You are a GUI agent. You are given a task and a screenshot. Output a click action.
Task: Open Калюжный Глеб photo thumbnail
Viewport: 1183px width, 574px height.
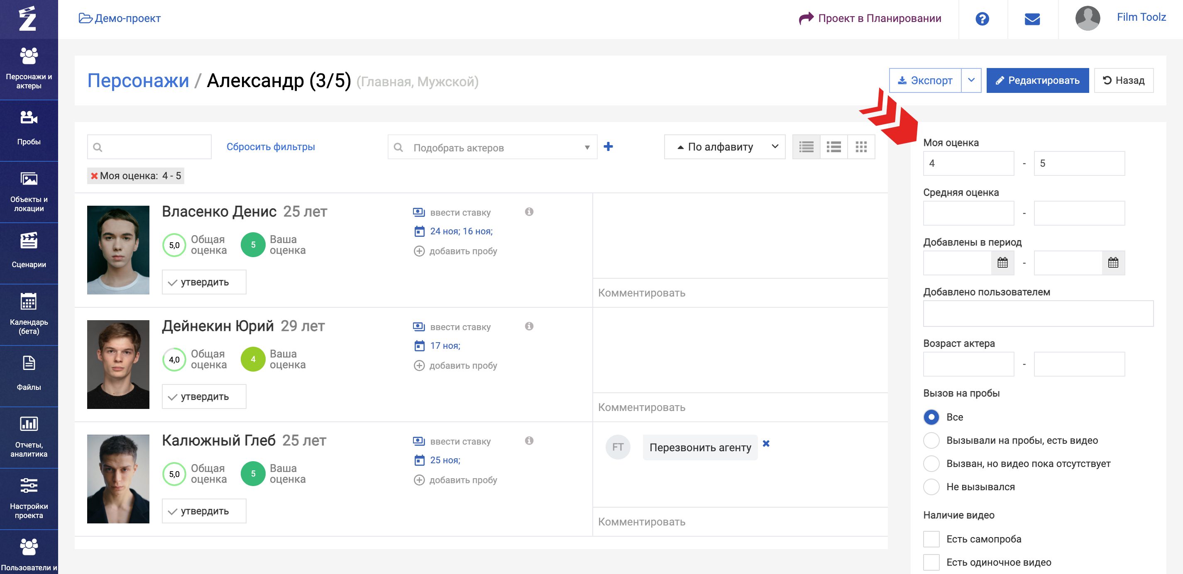118,479
